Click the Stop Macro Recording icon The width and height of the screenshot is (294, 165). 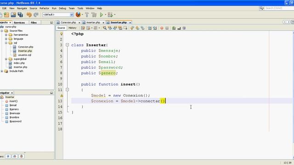[167, 28]
